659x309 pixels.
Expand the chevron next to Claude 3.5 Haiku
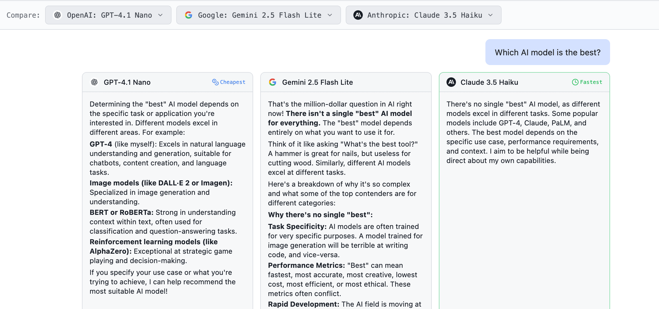[x=490, y=15]
